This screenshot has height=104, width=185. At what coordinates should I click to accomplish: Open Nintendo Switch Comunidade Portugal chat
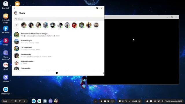coord(58,35)
